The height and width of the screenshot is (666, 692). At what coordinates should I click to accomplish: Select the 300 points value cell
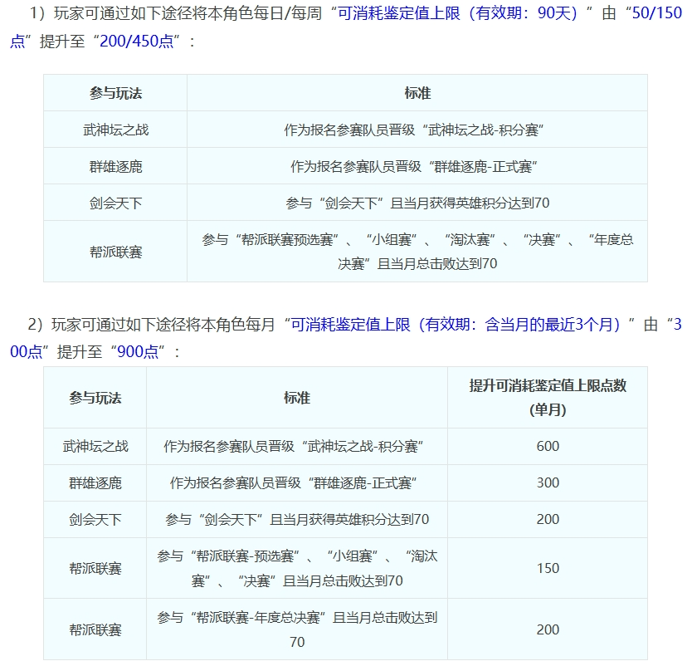tap(547, 482)
